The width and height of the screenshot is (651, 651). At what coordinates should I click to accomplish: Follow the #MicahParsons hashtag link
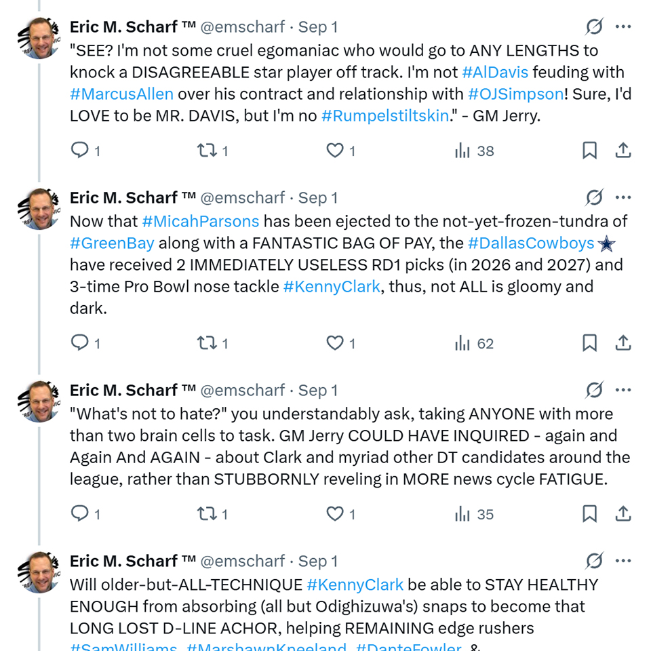coord(200,221)
